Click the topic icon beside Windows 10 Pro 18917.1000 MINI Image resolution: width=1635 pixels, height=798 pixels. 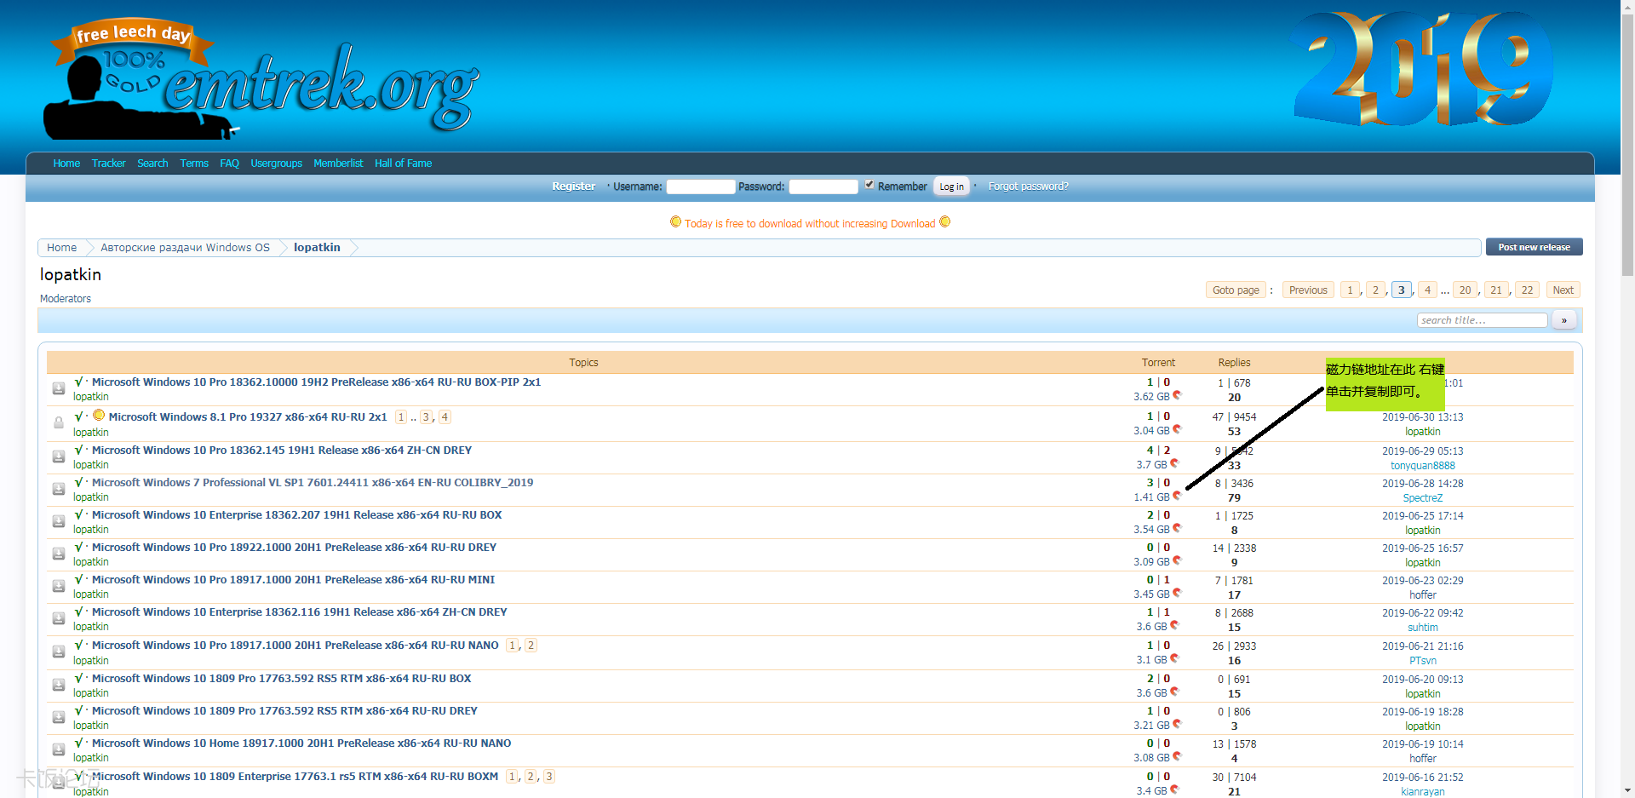(x=59, y=586)
